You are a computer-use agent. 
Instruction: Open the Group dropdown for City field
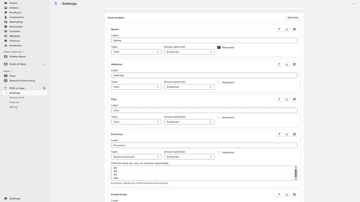(189, 122)
